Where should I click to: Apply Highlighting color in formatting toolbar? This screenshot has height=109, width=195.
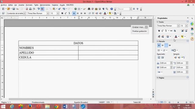(110, 13)
